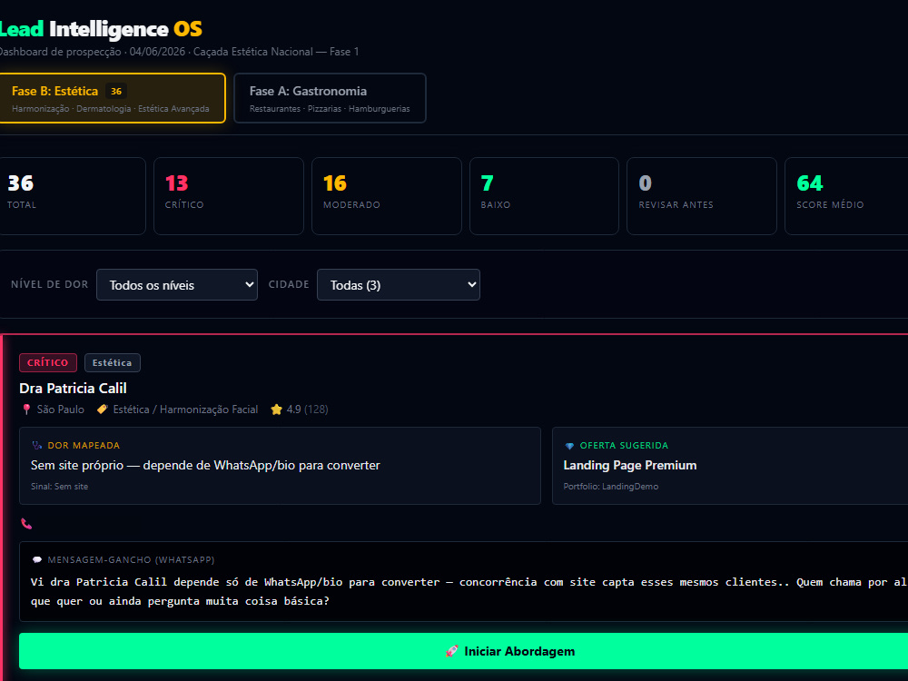
Task: Open the Nível de Dor dropdown
Action: [177, 285]
